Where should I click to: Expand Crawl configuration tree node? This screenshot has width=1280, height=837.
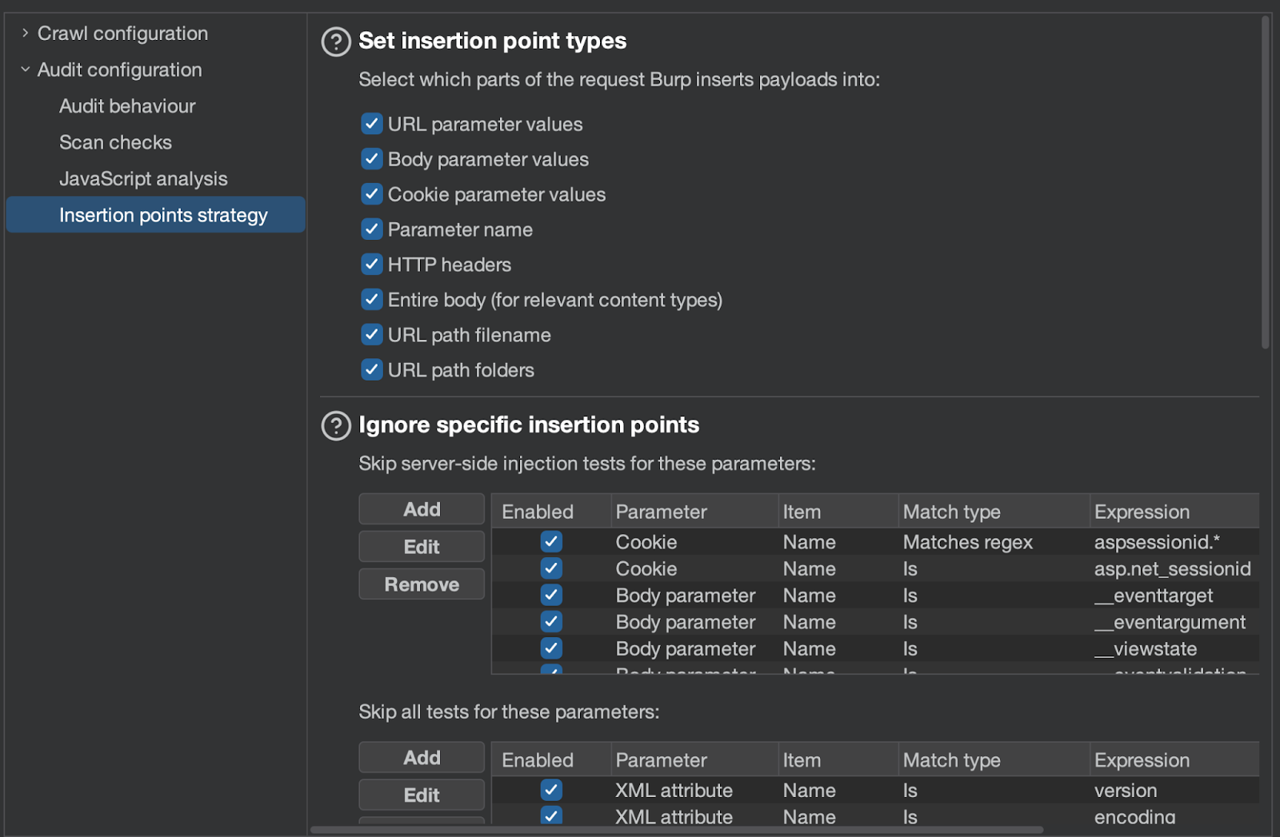26,34
